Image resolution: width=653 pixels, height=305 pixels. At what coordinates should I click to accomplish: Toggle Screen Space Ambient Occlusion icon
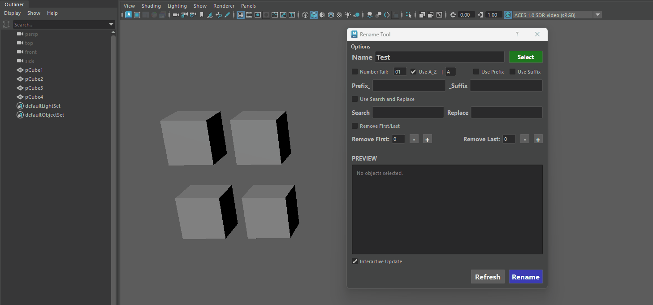click(x=370, y=15)
